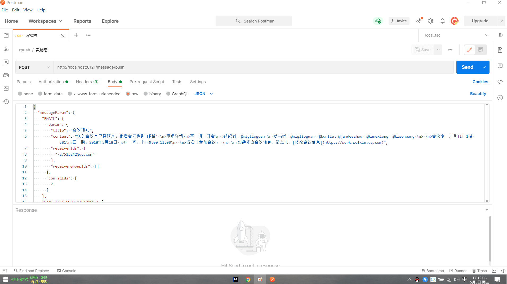Open the comments pane icon

(500, 66)
